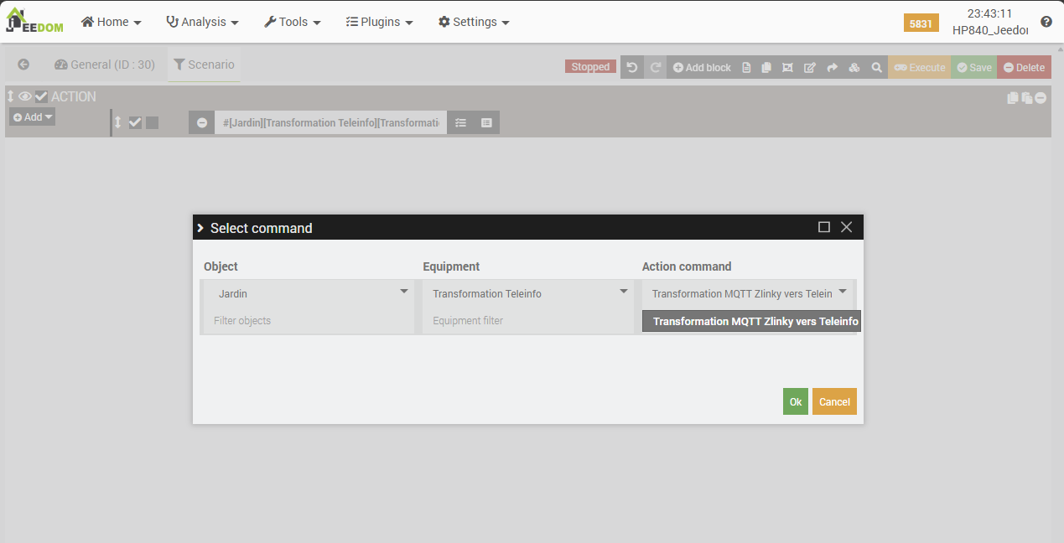This screenshot has height=543, width=1064.
Task: Click the back arrow icon beside General tab
Action: (x=23, y=65)
